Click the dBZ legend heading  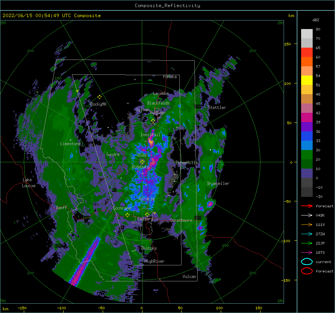[x=316, y=20]
